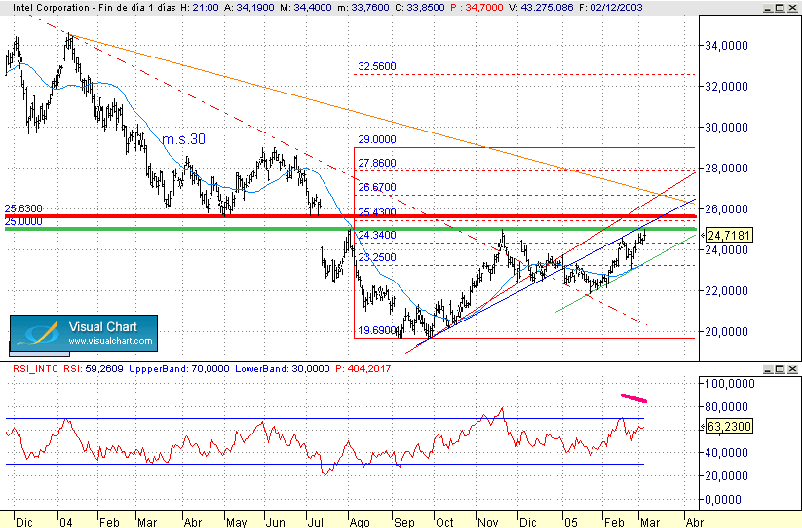Click the 27.8600 level label

point(377,163)
